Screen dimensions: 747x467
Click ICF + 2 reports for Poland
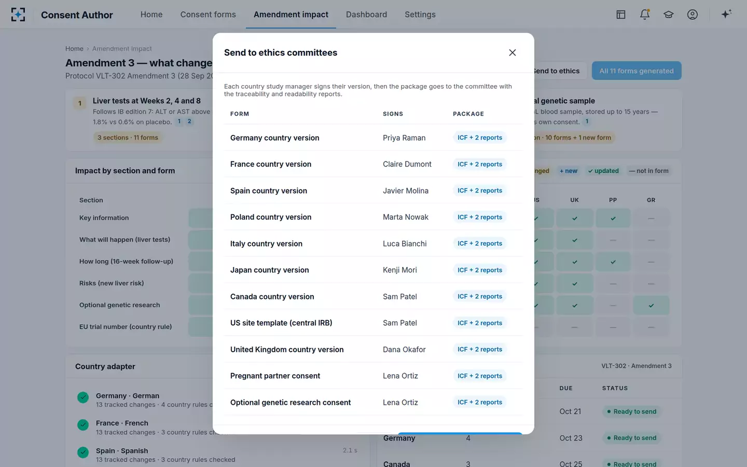coord(480,217)
